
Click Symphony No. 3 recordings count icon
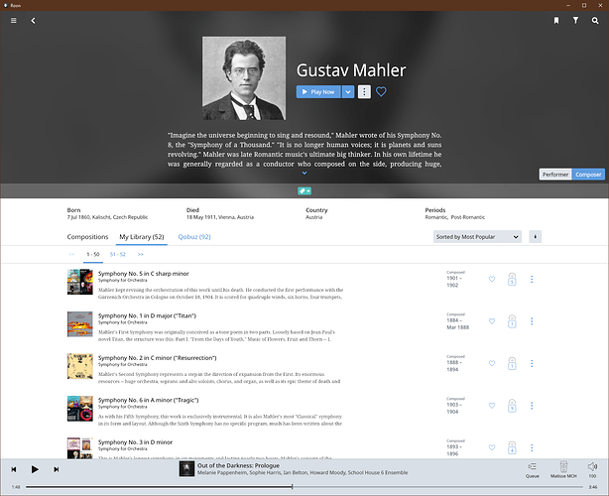tap(512, 447)
